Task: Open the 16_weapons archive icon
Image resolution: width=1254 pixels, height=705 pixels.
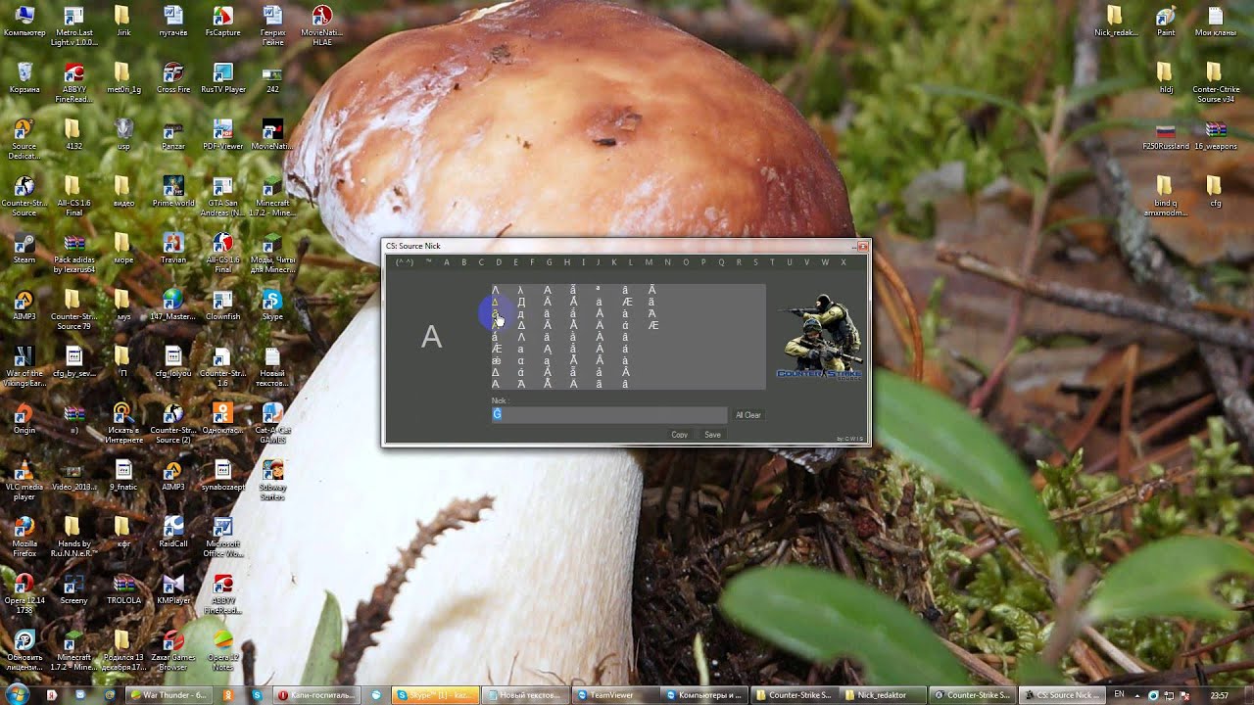Action: tap(1216, 134)
